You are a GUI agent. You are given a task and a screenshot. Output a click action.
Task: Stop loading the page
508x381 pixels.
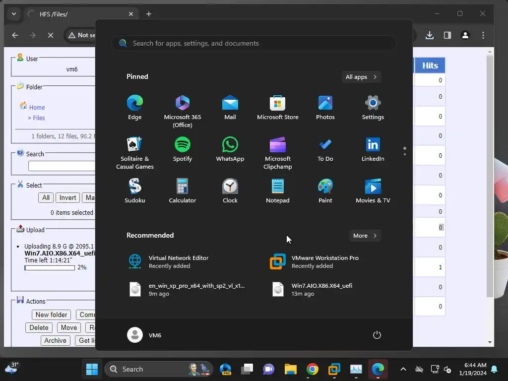(x=51, y=35)
